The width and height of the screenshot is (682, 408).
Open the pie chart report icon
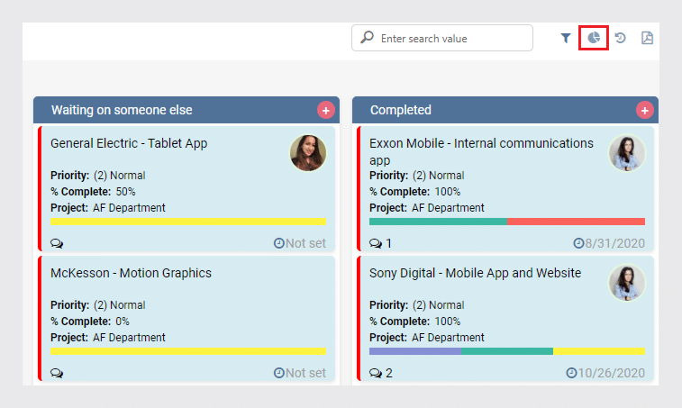pyautogui.click(x=594, y=38)
